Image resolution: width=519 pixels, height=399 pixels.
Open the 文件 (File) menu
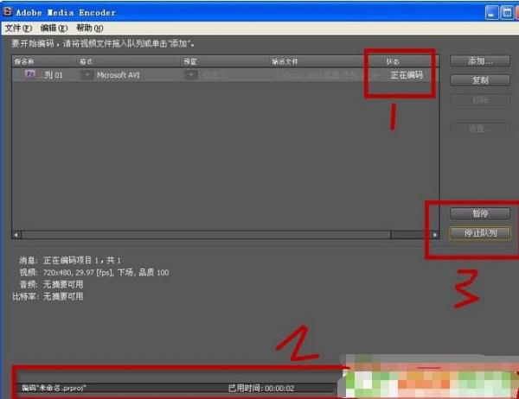pos(17,28)
